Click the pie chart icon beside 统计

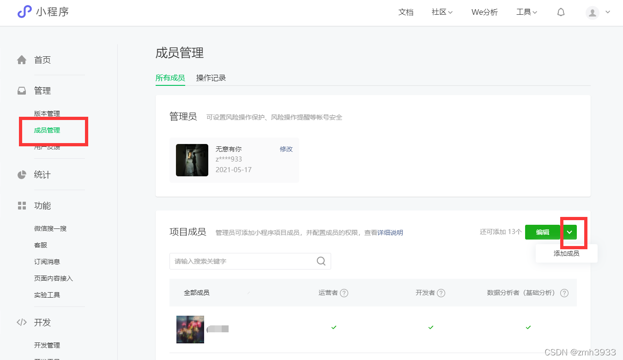click(22, 174)
